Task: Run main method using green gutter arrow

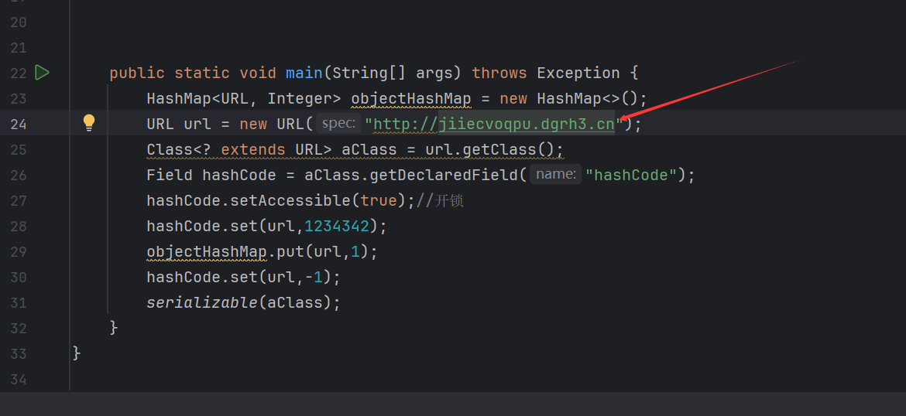Action: 42,73
